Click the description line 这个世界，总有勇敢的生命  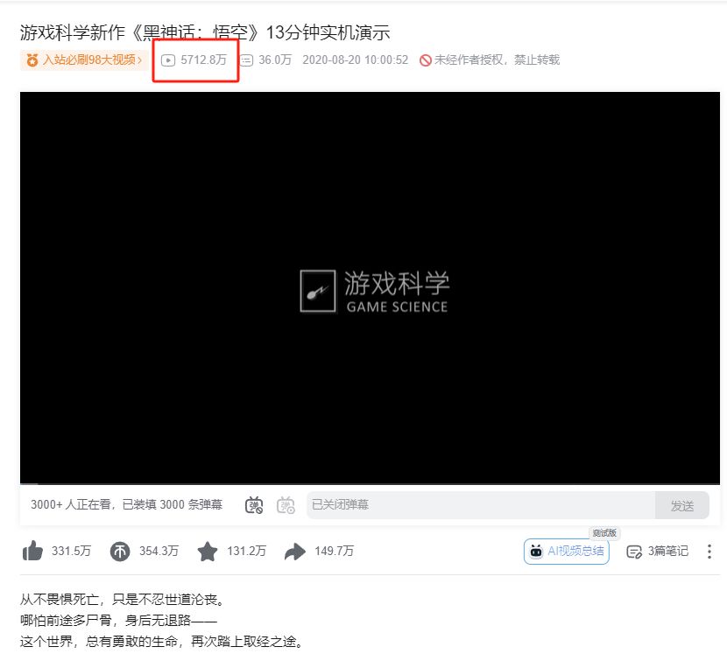162,642
